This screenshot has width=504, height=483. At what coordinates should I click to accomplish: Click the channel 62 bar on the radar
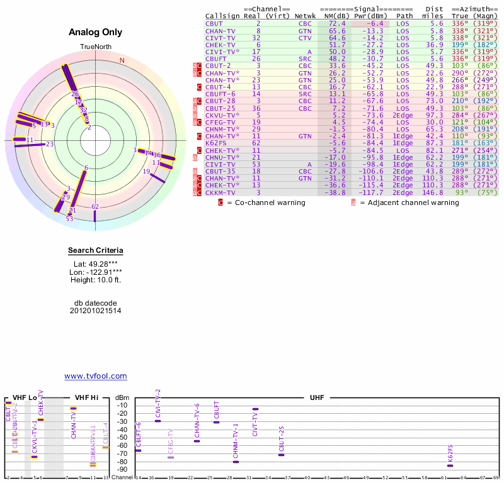click(x=95, y=216)
